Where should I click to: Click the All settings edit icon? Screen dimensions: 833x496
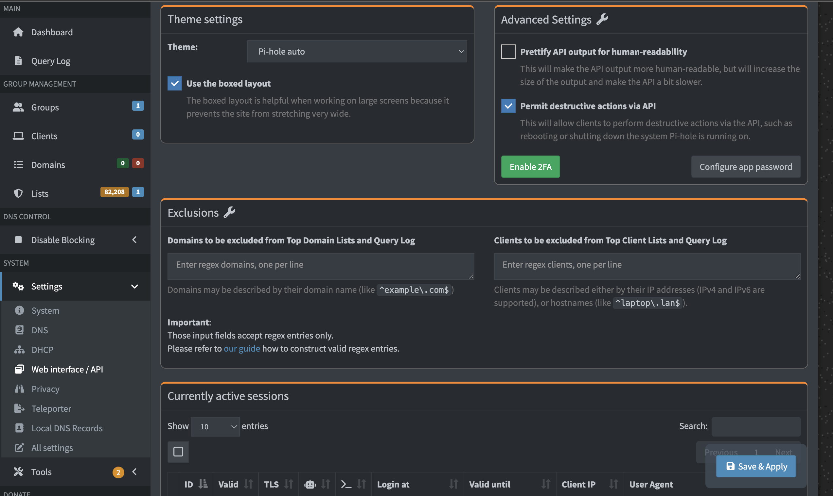pyautogui.click(x=19, y=448)
